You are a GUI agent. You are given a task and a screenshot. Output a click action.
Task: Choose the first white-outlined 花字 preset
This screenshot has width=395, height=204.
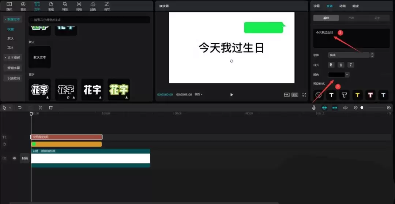40,90
